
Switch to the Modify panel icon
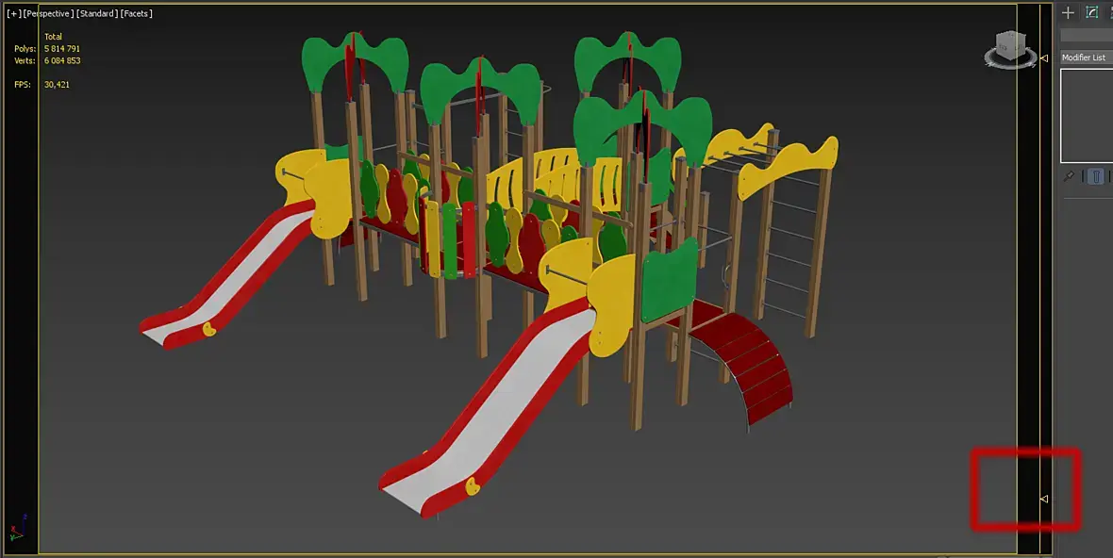(1091, 12)
